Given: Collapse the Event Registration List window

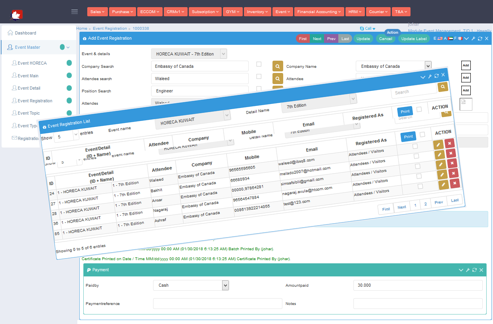Looking at the screenshot, I should pyautogui.click(x=423, y=77).
